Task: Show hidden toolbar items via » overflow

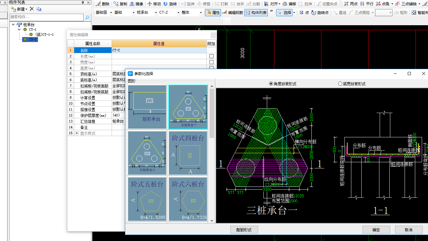Action: [271, 11]
